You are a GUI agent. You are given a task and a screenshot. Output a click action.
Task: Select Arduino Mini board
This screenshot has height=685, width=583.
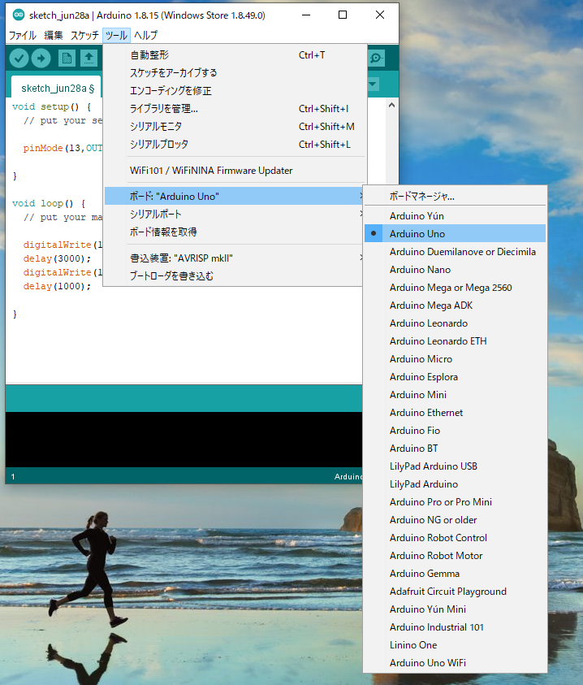[x=455, y=395]
